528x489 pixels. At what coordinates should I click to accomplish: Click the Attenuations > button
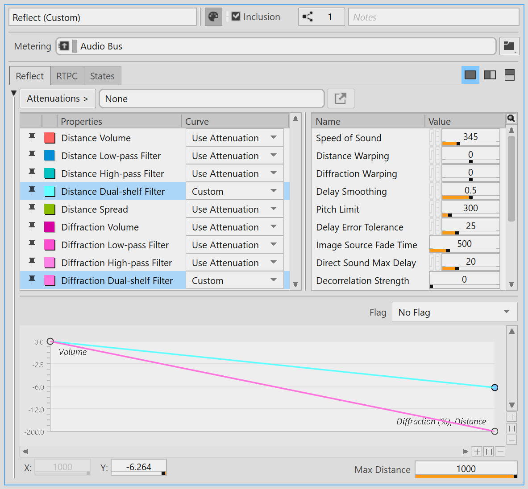58,99
